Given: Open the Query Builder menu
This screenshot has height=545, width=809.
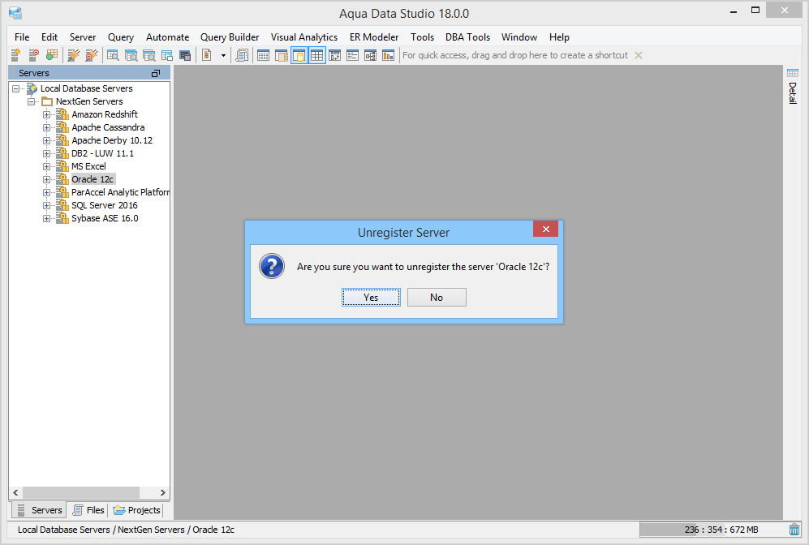Looking at the screenshot, I should click(x=230, y=37).
